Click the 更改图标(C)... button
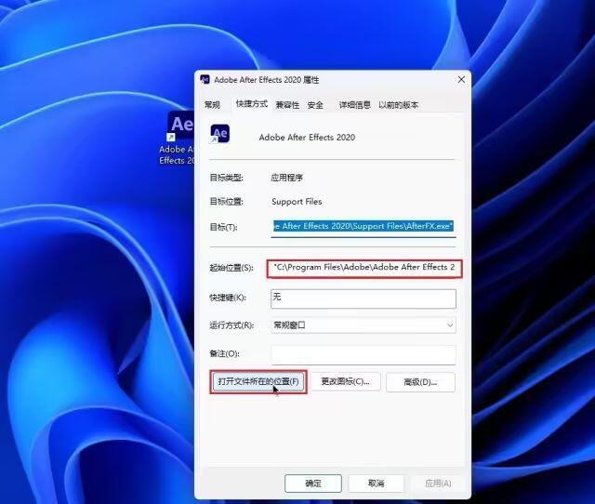The image size is (595, 504). [x=345, y=382]
